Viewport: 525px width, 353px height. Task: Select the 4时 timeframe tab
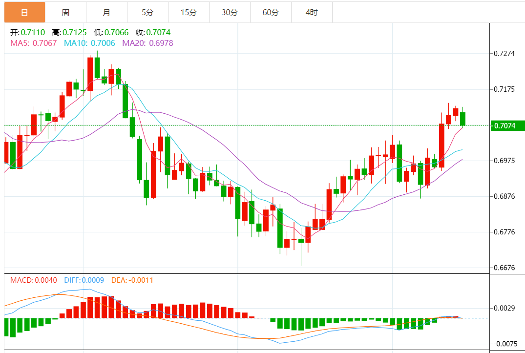point(312,12)
